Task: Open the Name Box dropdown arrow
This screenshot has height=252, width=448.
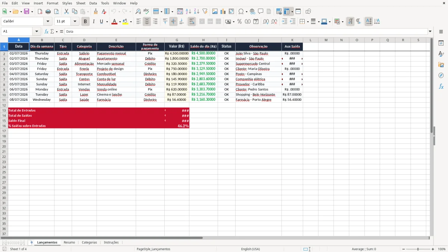Action: coord(37,31)
